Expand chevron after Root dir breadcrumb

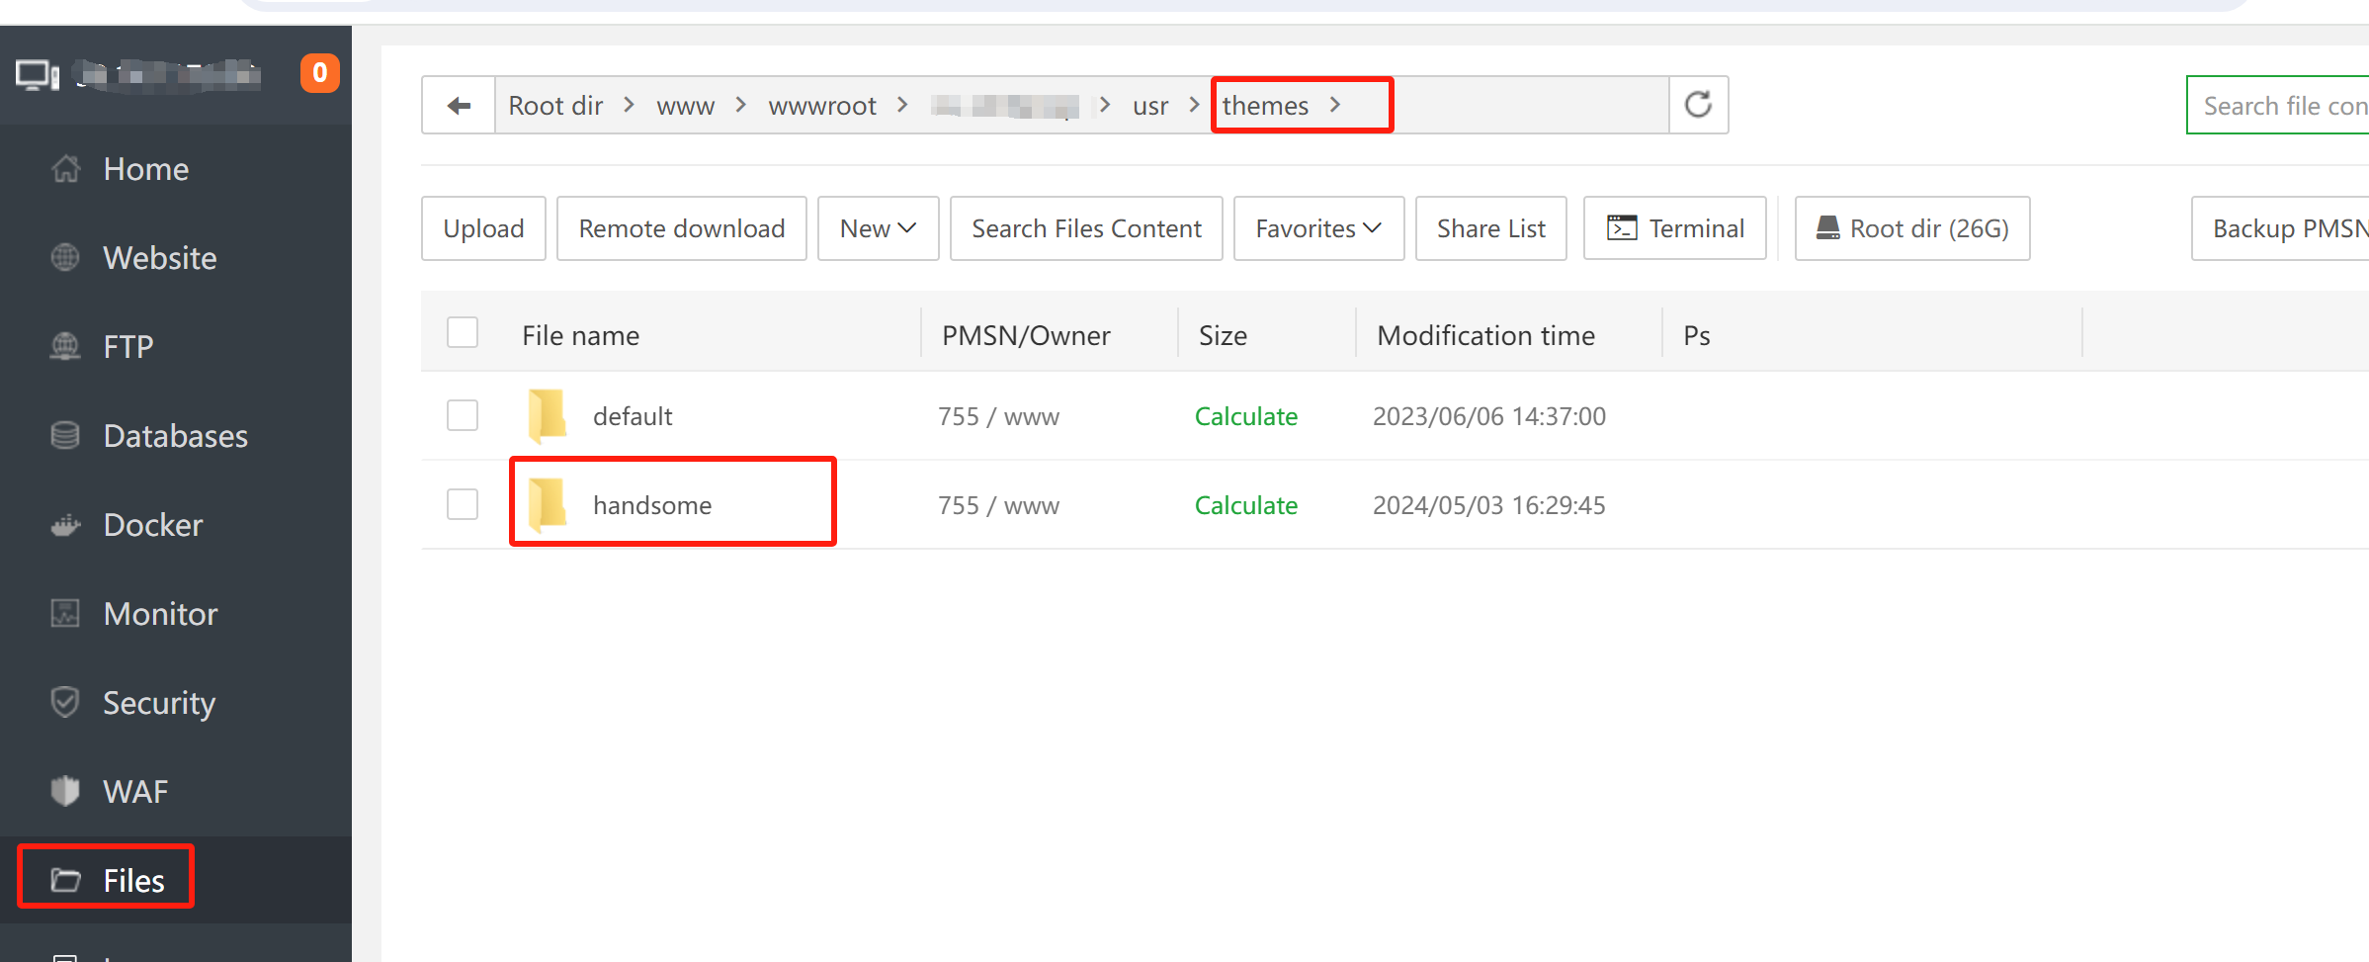629,105
